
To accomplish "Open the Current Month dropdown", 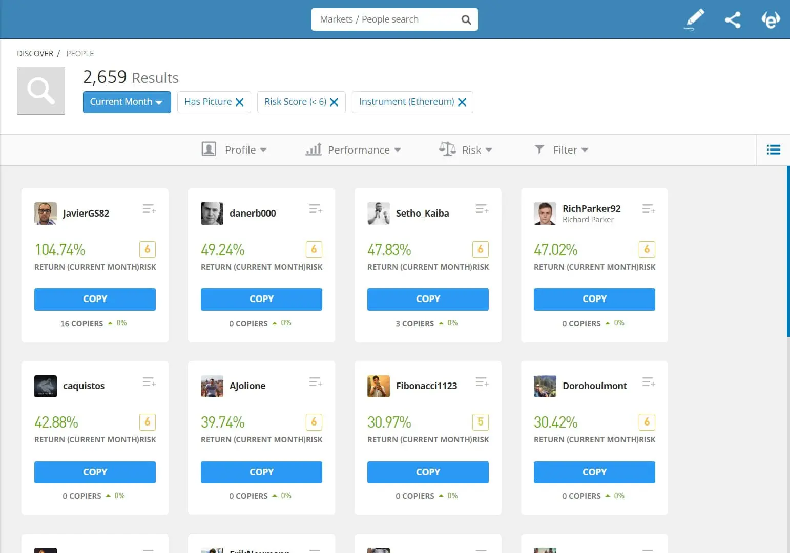I will pos(126,102).
